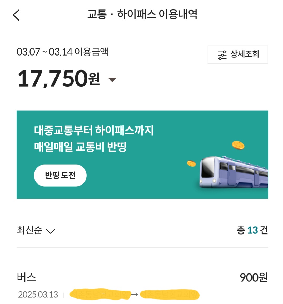The width and height of the screenshot is (283, 304).
Task: Select the 03.07 ~ 03.14 이용금액 date range
Action: 62,52
